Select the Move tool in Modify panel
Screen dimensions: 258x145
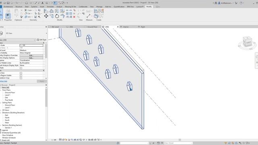pos(46,16)
